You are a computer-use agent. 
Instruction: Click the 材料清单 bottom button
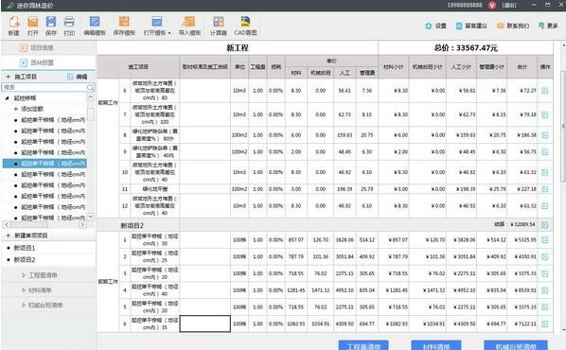(x=436, y=345)
